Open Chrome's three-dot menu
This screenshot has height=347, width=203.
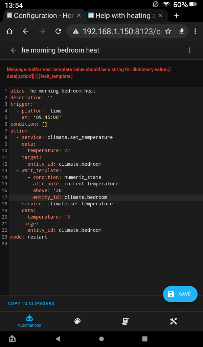tap(195, 31)
